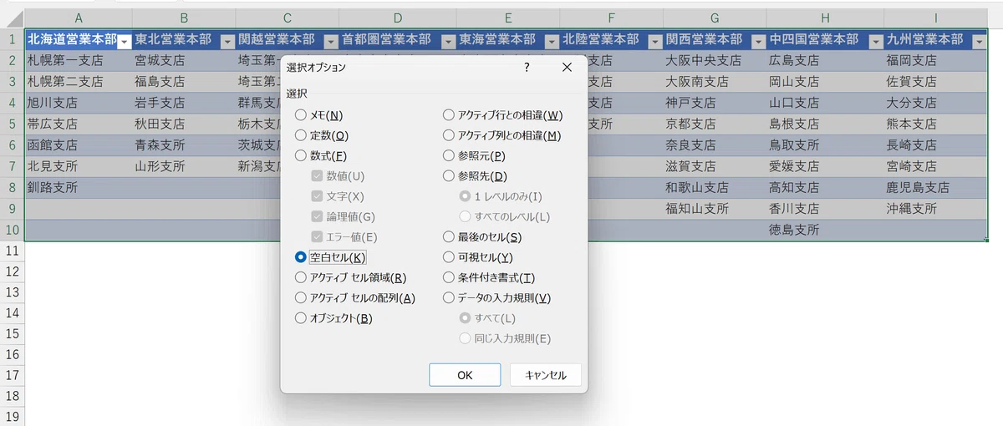Image resolution: width=1003 pixels, height=426 pixels.
Task: Select column I header
Action: 935,18
